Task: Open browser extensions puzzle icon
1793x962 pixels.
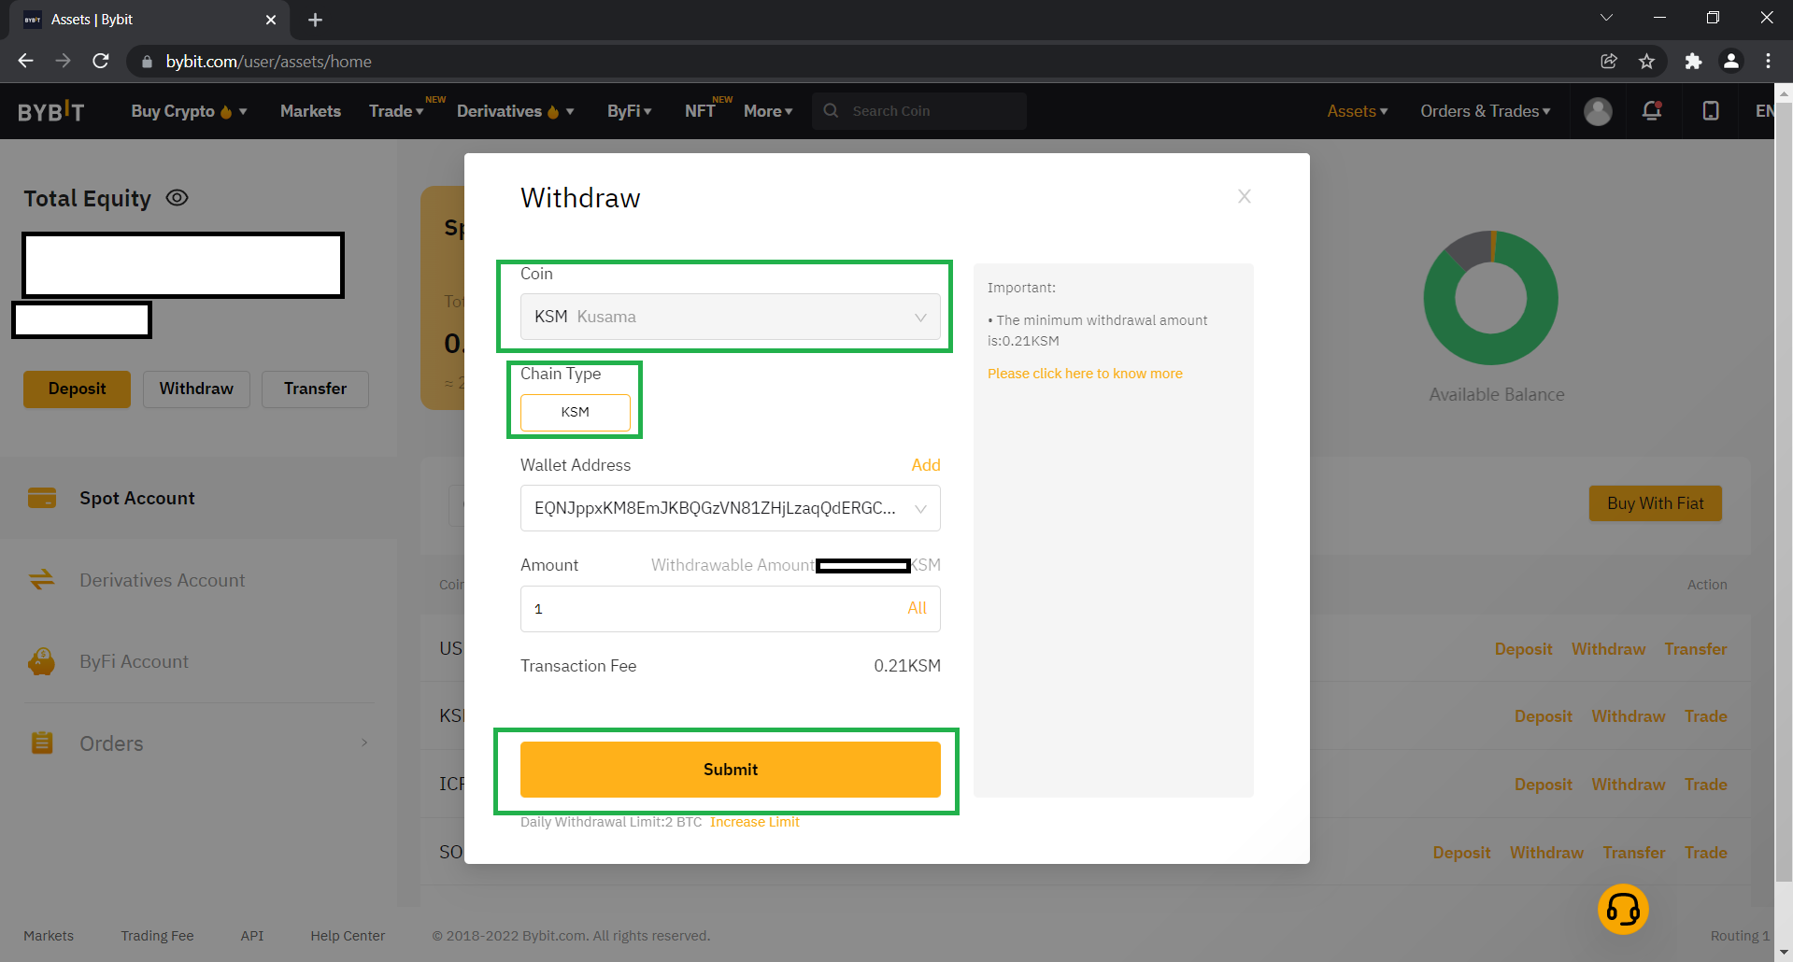Action: coord(1692,62)
